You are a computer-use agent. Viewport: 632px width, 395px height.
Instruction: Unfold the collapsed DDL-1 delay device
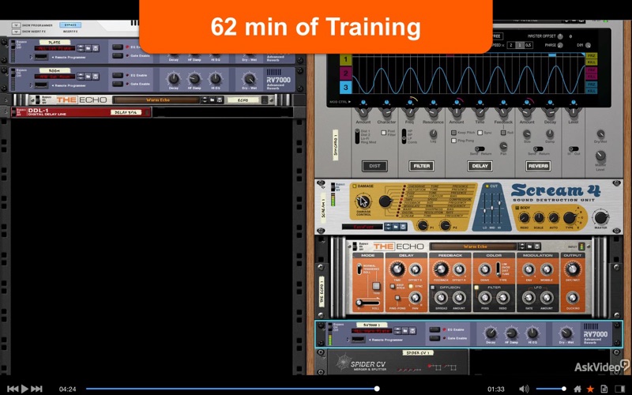(6, 112)
